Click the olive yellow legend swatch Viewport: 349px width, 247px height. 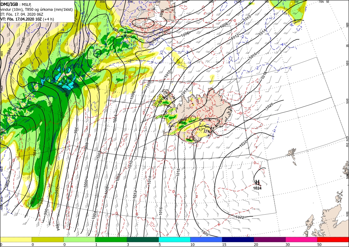(x=47, y=239)
